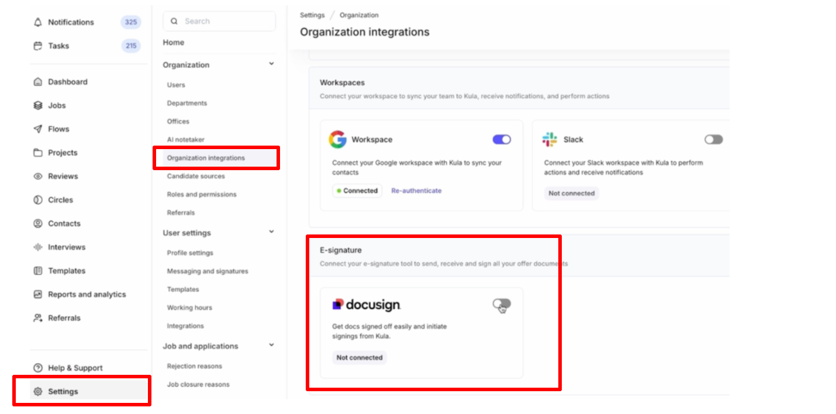
Task: Click the Interviews waveform icon
Action: tap(38, 247)
